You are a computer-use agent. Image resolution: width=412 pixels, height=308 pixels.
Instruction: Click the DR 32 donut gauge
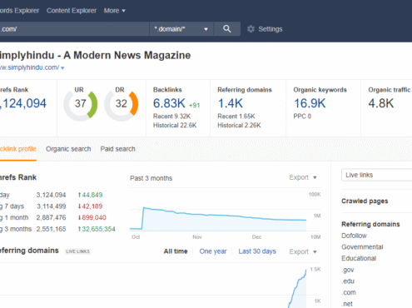point(122,104)
